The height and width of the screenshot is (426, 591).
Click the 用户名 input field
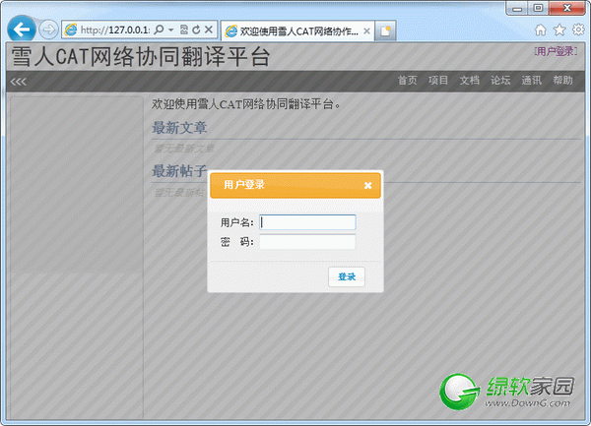pos(307,222)
